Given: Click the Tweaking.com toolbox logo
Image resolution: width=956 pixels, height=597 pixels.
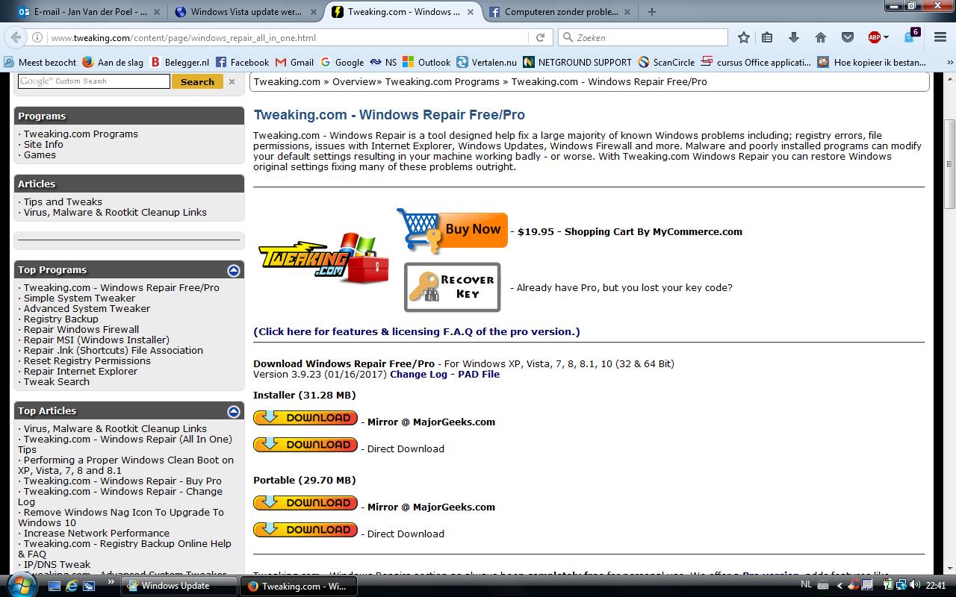Looking at the screenshot, I should pos(324,258).
